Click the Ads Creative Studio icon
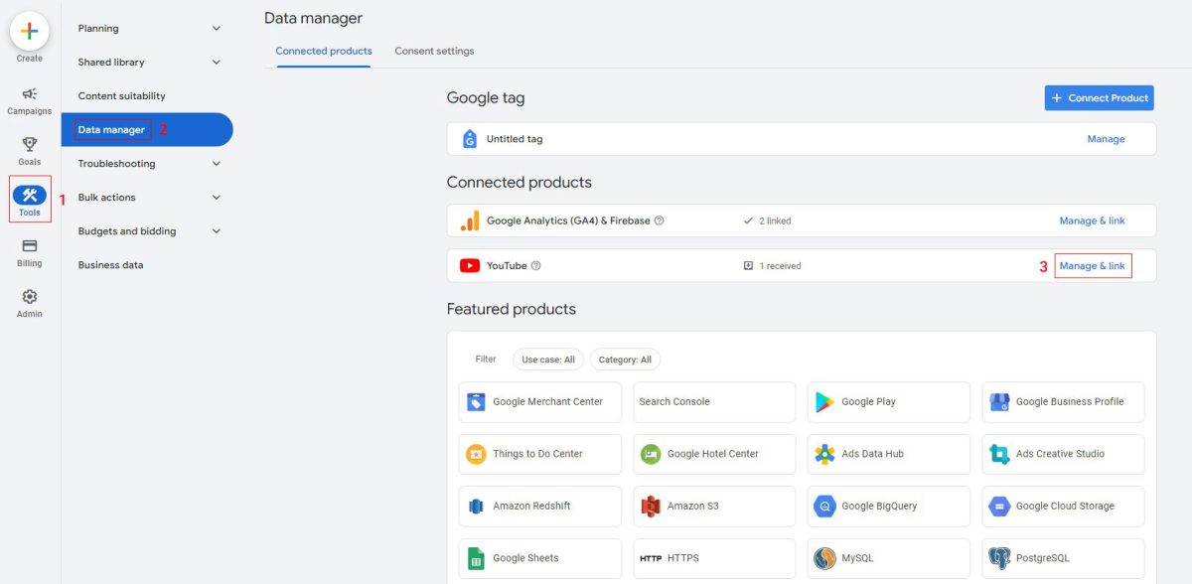The height and width of the screenshot is (584, 1192). point(999,454)
